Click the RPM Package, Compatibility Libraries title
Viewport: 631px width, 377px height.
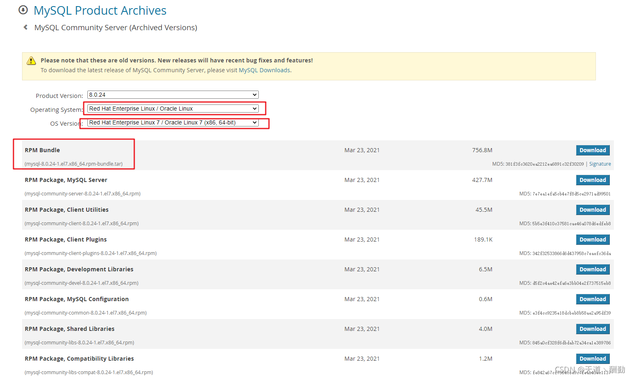[79, 359]
